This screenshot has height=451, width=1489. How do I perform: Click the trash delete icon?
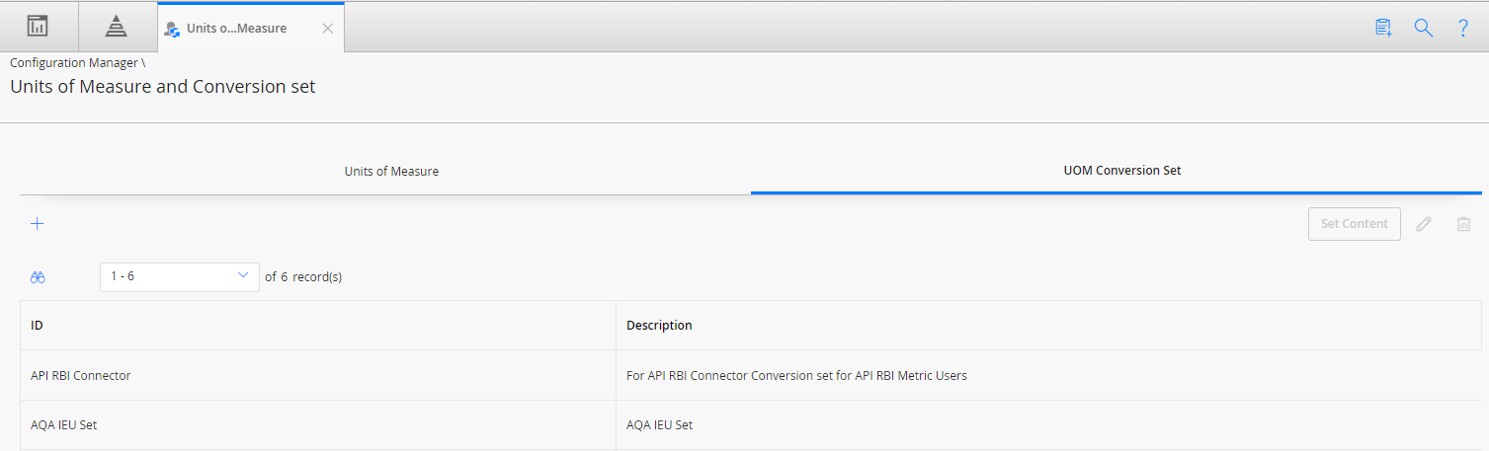point(1464,224)
